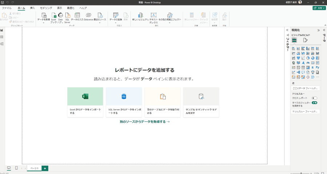Open the 表示 ribbon tab
This screenshot has width=327, height=174.
pos(60,8)
